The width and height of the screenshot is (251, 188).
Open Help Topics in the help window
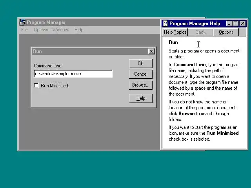point(175,32)
